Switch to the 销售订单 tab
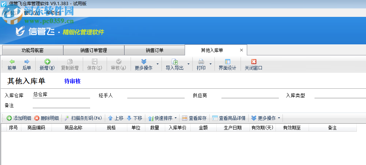The image size is (366, 165). [154, 50]
